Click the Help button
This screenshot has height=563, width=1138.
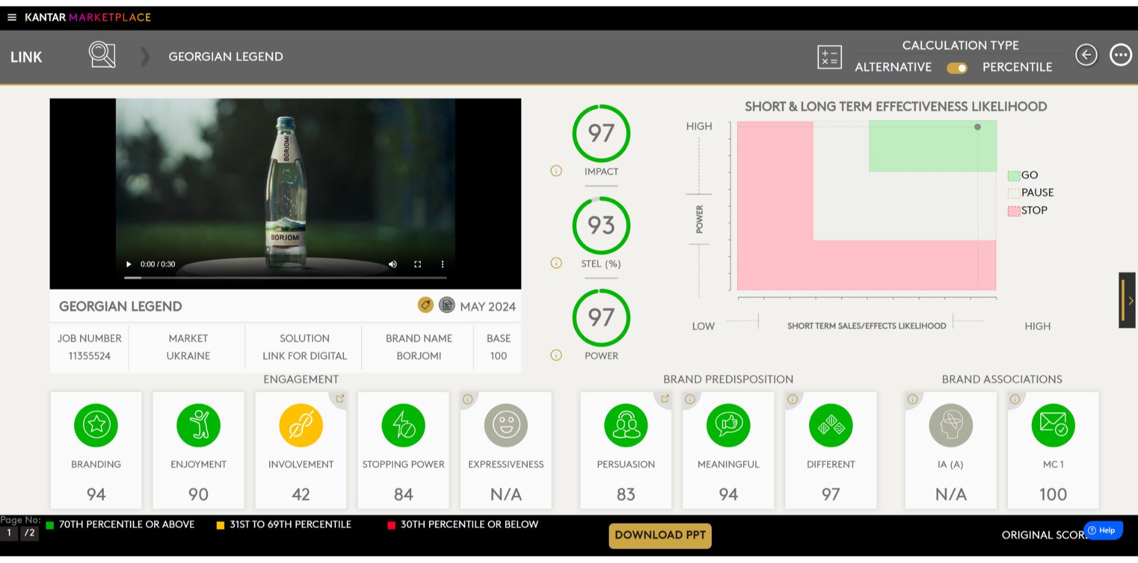click(x=1102, y=530)
